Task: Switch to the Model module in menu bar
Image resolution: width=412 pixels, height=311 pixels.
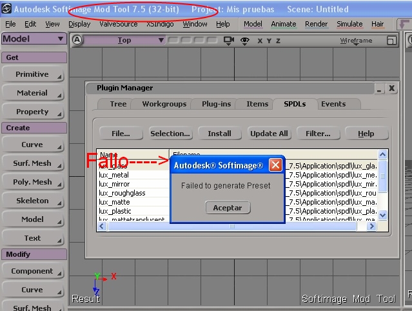Action: (x=253, y=24)
